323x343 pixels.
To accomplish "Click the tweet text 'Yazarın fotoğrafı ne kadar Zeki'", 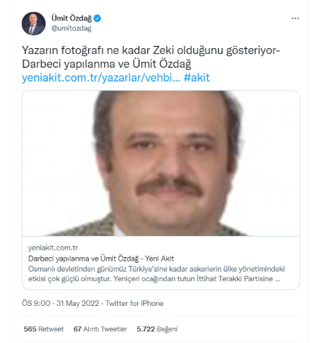I will (98, 50).
